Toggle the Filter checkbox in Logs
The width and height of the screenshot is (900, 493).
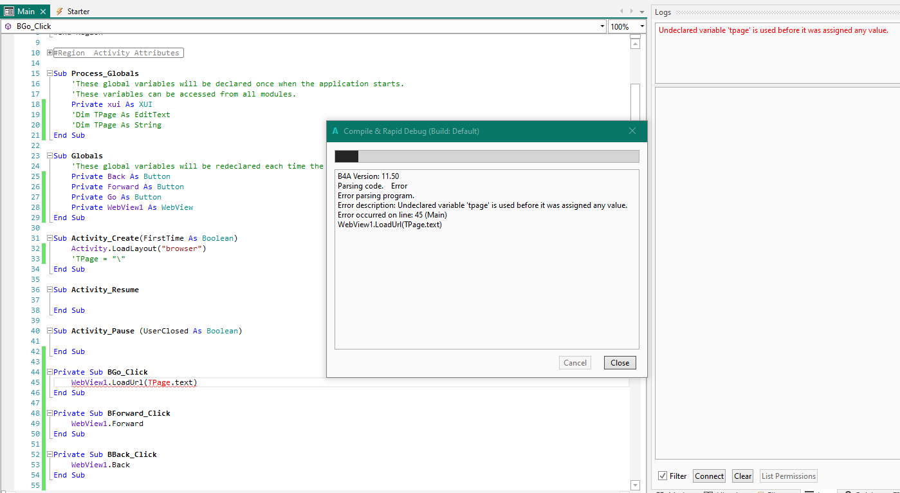click(x=663, y=476)
